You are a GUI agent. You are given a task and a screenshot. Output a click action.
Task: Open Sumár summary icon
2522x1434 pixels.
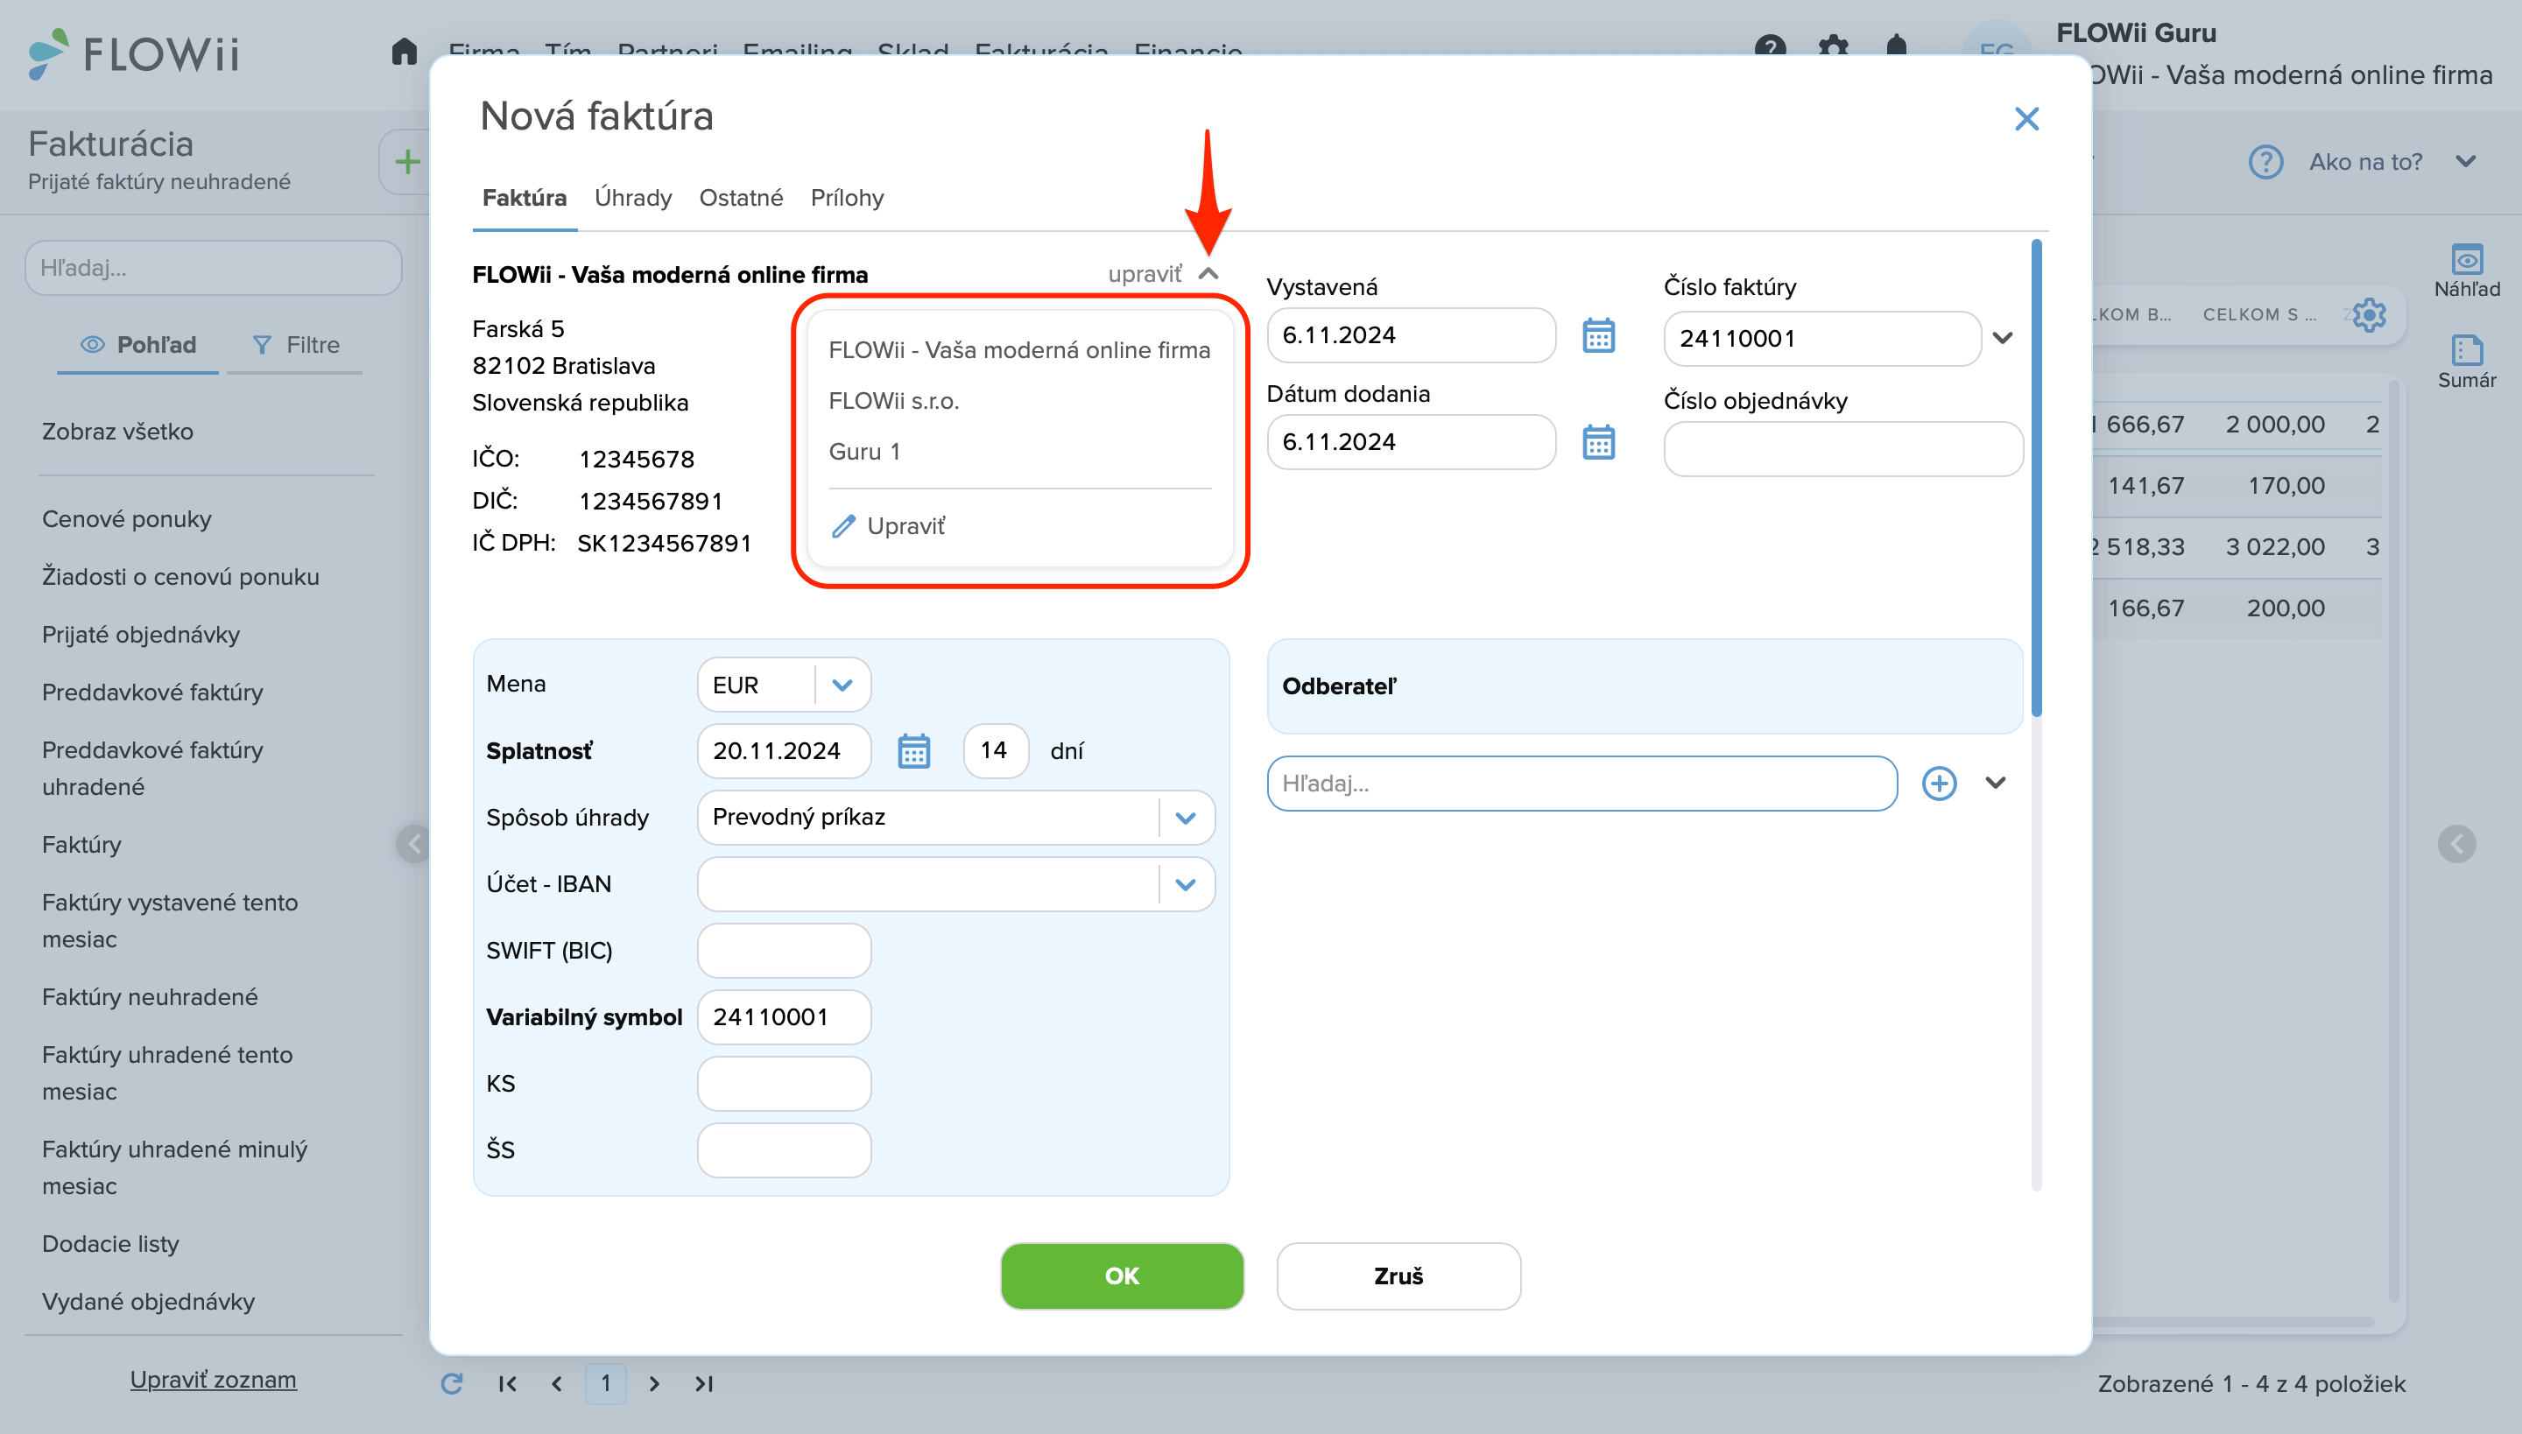[2467, 362]
